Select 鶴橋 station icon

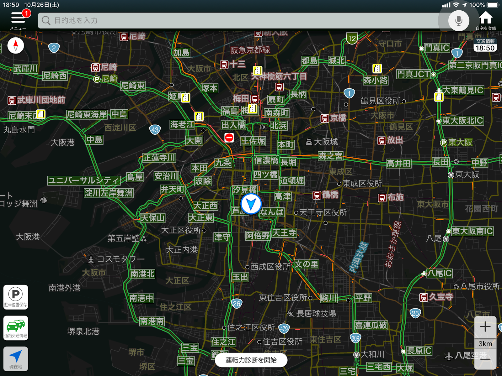(317, 195)
